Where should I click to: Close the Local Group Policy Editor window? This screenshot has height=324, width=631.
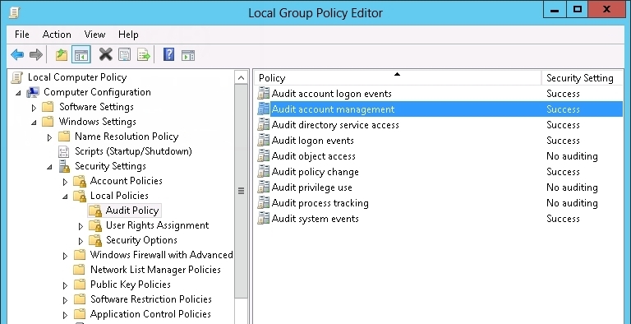click(x=606, y=10)
